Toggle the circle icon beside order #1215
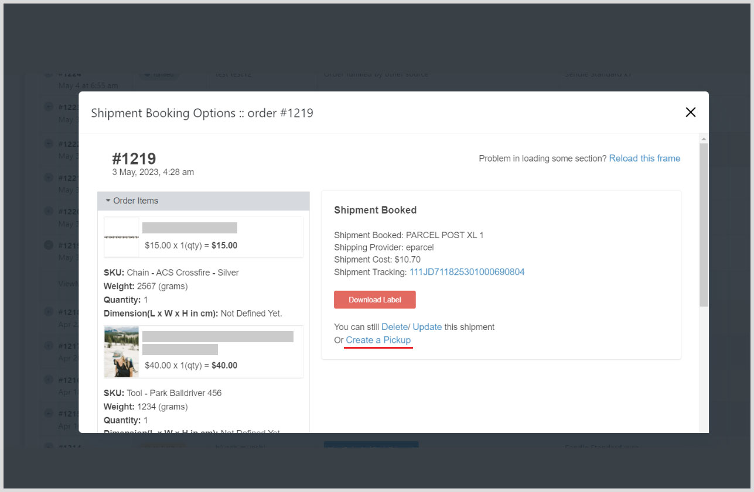This screenshot has width=754, height=492. tap(49, 414)
